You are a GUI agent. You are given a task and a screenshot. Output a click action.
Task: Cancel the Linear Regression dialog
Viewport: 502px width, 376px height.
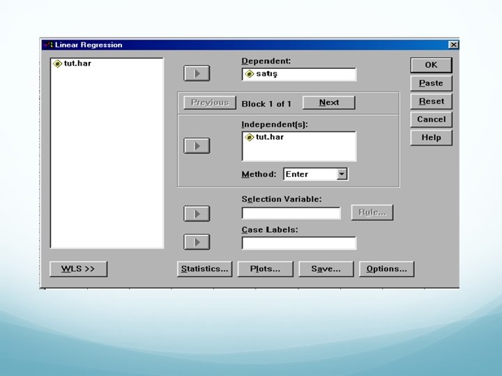point(431,119)
